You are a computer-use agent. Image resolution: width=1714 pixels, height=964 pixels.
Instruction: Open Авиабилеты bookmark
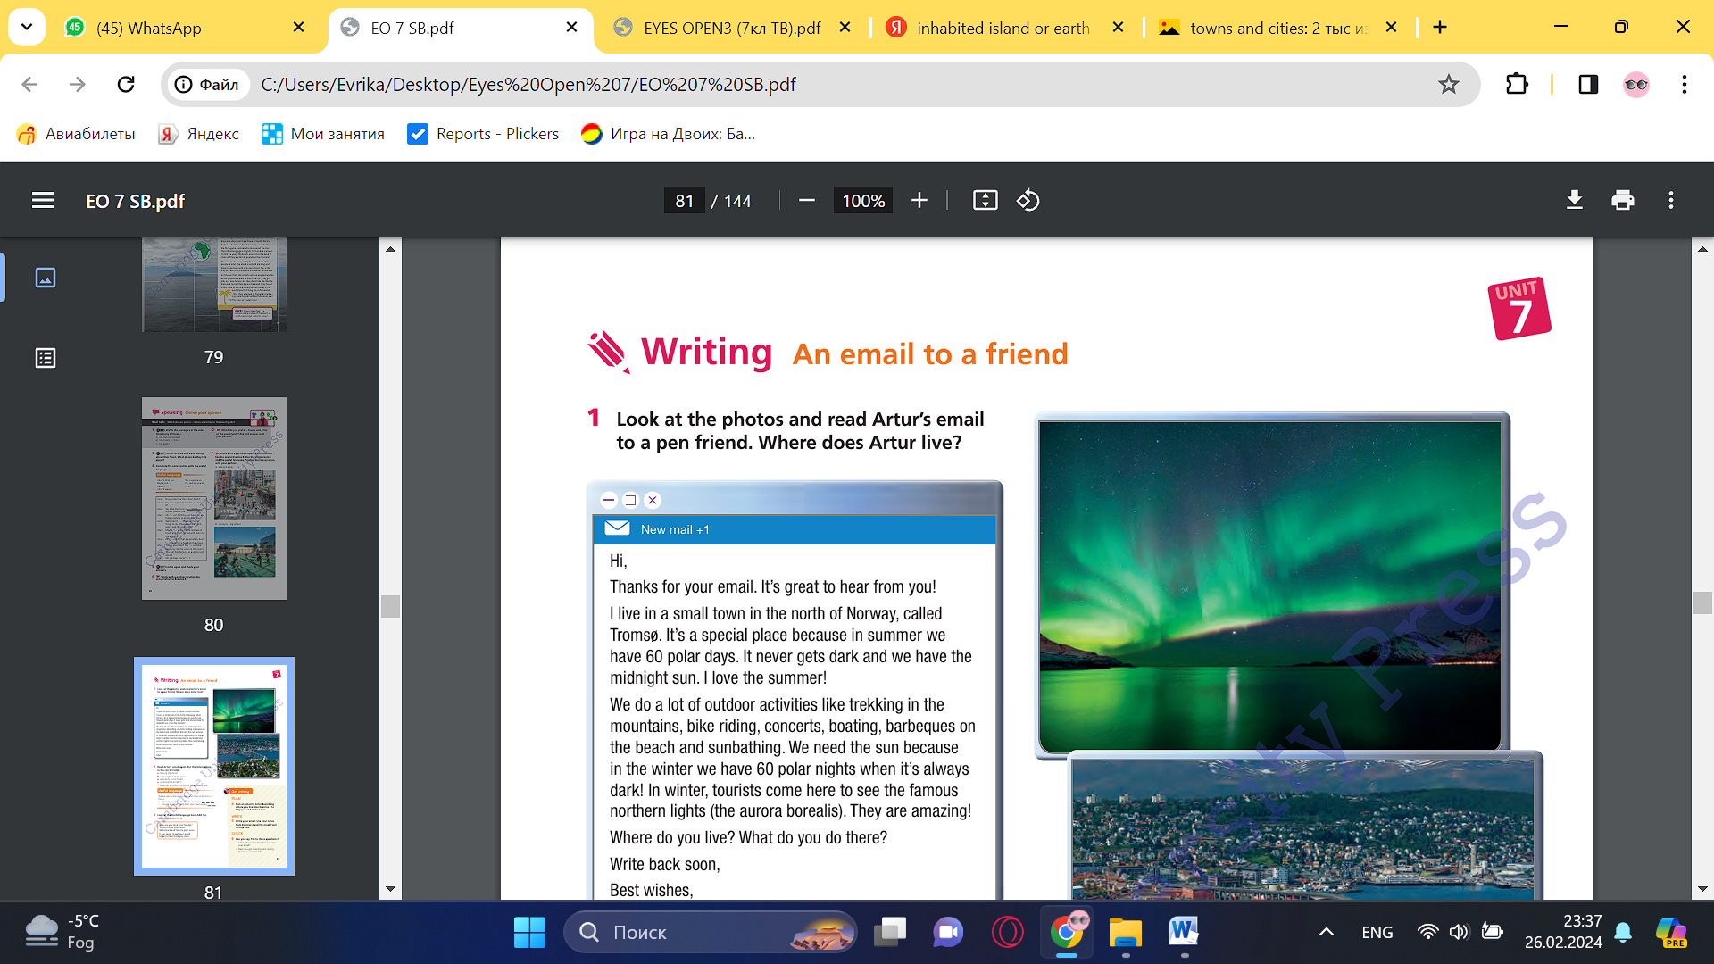76,134
